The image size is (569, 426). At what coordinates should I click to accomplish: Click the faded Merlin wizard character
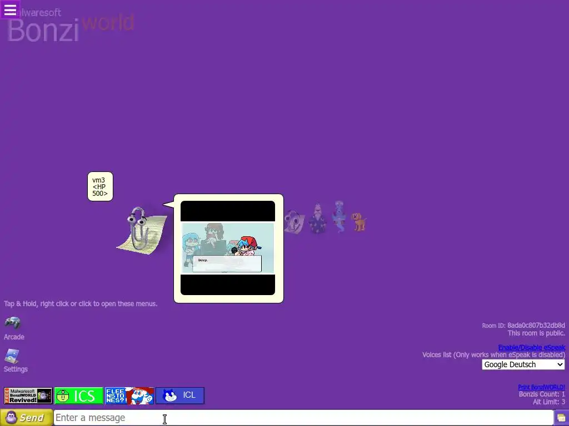pyautogui.click(x=317, y=217)
